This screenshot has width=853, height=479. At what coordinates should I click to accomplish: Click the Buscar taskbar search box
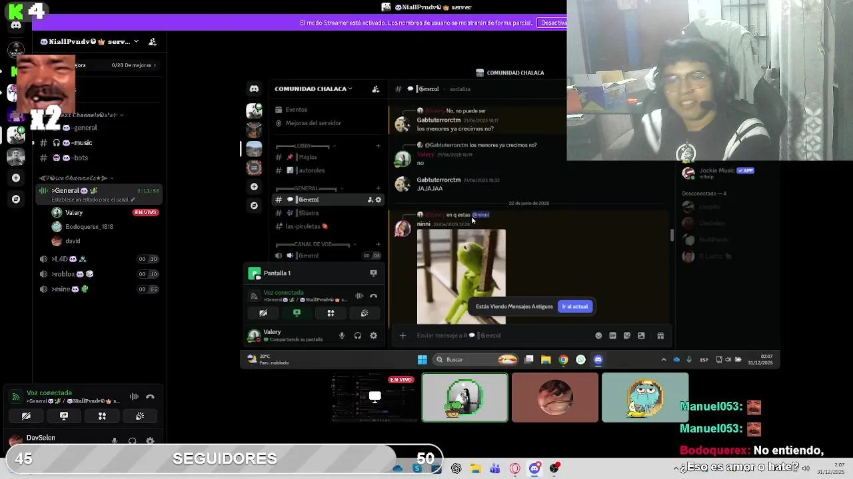(x=476, y=360)
